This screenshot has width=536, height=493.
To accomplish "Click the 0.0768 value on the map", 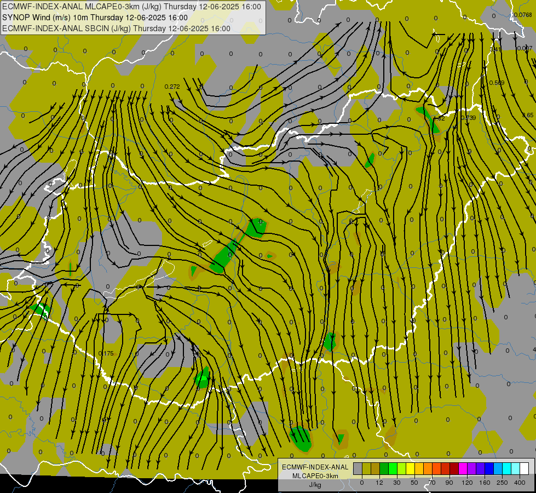I will coord(523,15).
